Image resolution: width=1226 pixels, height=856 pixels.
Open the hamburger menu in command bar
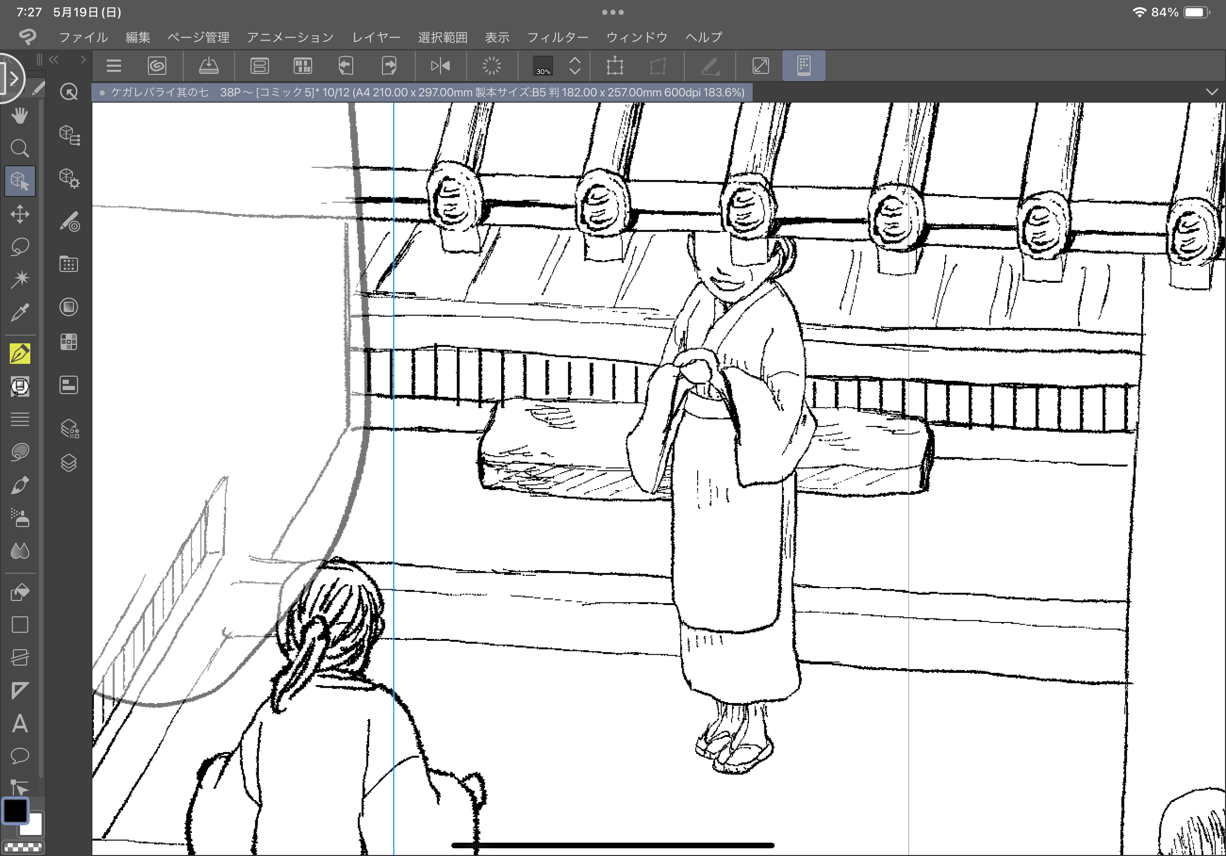(114, 66)
